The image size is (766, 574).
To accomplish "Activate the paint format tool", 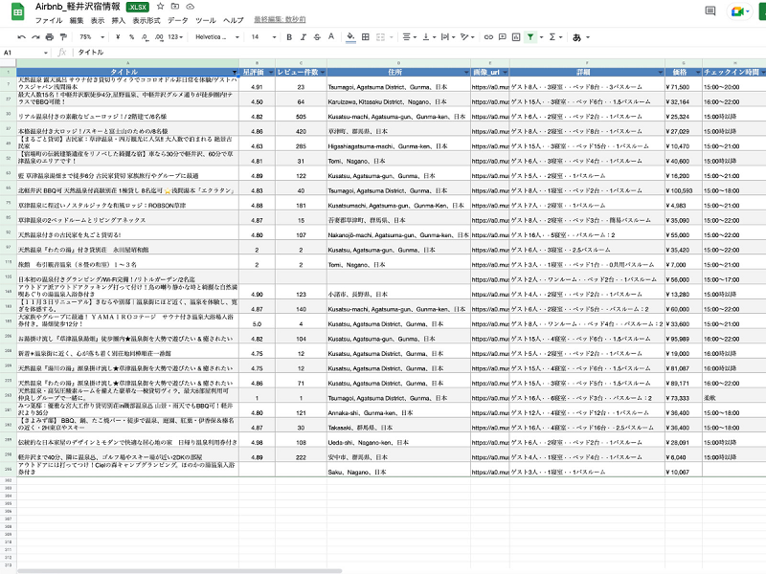I will tap(63, 37).
